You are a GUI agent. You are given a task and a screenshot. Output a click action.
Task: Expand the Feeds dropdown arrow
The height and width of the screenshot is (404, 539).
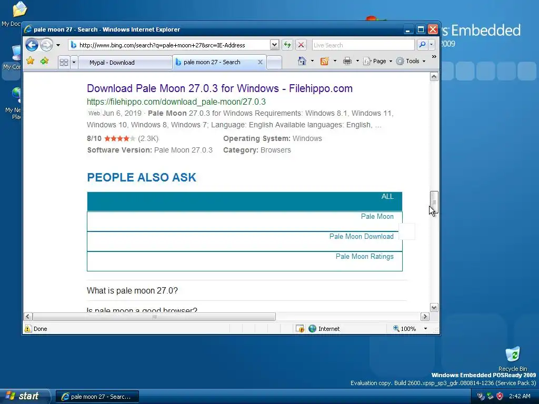point(335,61)
